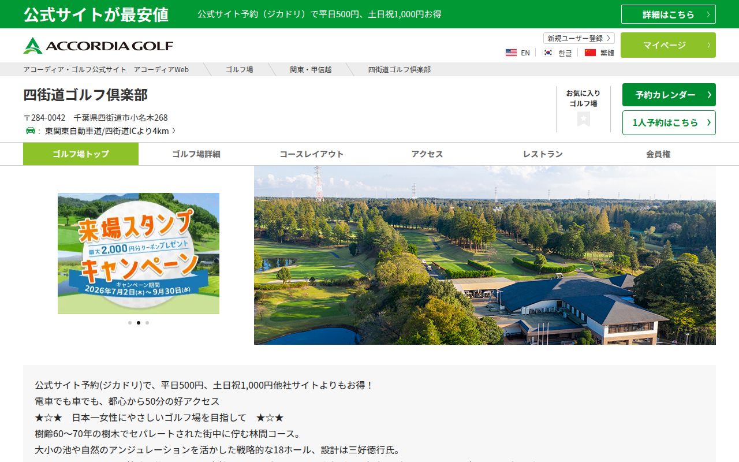Click the favorite star bookmark icon

pyautogui.click(x=584, y=119)
